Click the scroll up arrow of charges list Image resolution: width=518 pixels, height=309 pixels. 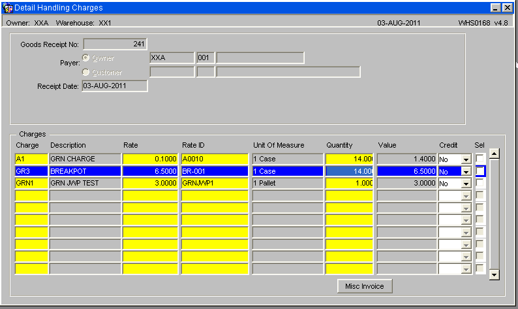tap(495, 154)
